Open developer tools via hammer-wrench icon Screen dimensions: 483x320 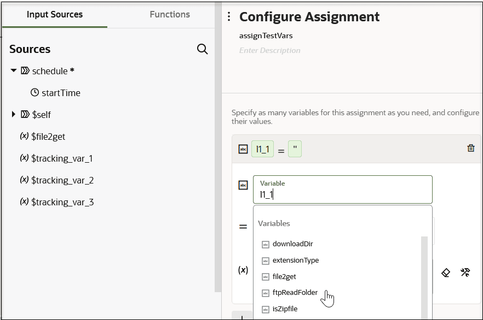tap(465, 272)
